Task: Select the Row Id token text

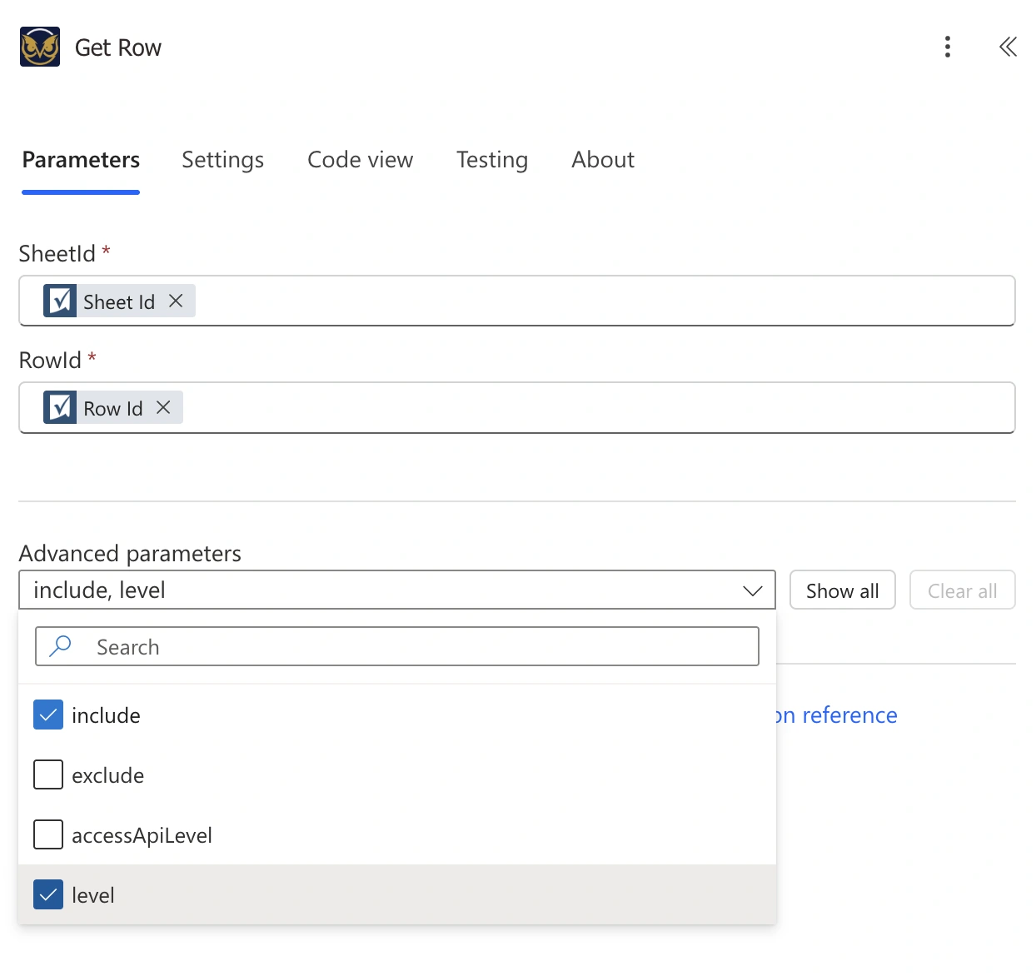Action: click(113, 408)
